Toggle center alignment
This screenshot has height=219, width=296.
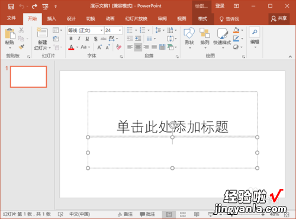pyautogui.click(x=138, y=47)
